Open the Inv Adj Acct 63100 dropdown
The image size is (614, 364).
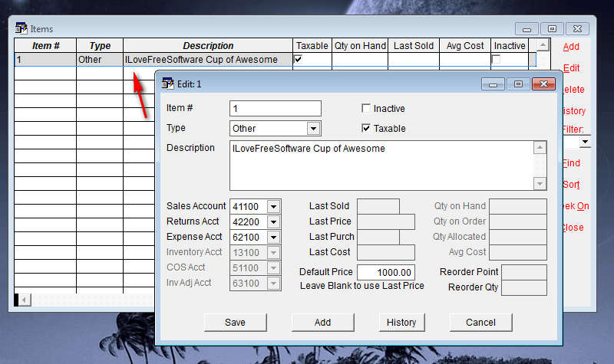click(274, 283)
